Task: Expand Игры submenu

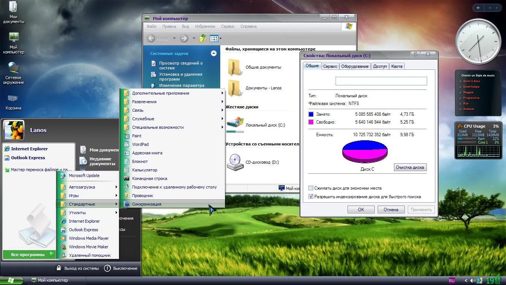Action: click(x=88, y=196)
